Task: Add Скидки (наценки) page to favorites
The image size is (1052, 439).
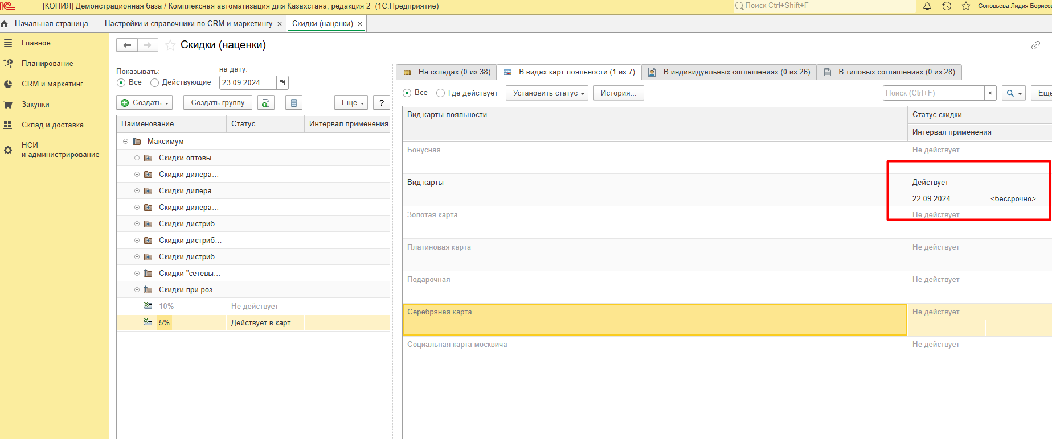Action: (x=170, y=45)
